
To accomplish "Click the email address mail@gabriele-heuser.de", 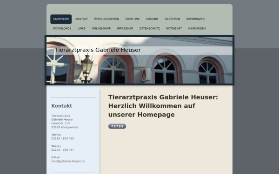I will point(68,161).
